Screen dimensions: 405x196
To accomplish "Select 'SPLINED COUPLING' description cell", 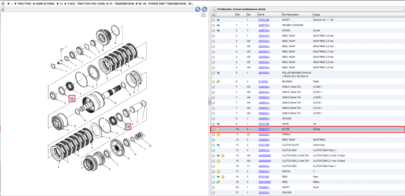I will coord(293,25).
